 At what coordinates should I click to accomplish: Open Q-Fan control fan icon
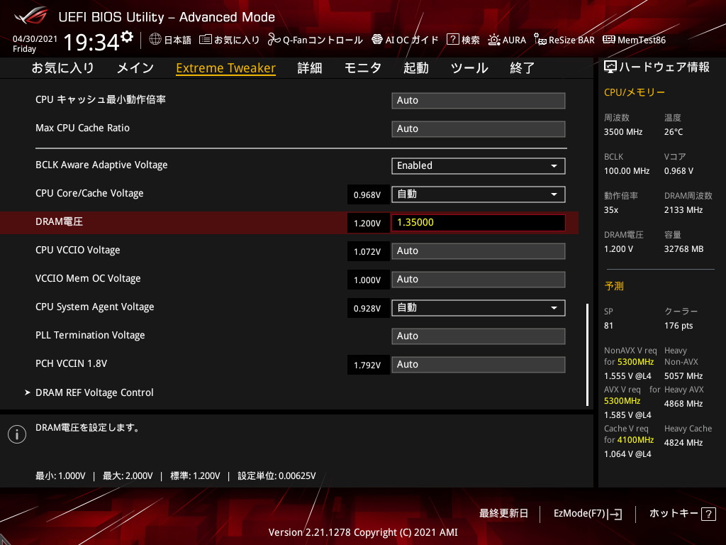(x=274, y=40)
